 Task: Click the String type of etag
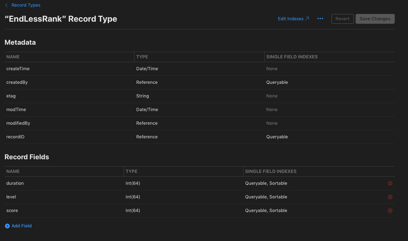[x=143, y=96]
